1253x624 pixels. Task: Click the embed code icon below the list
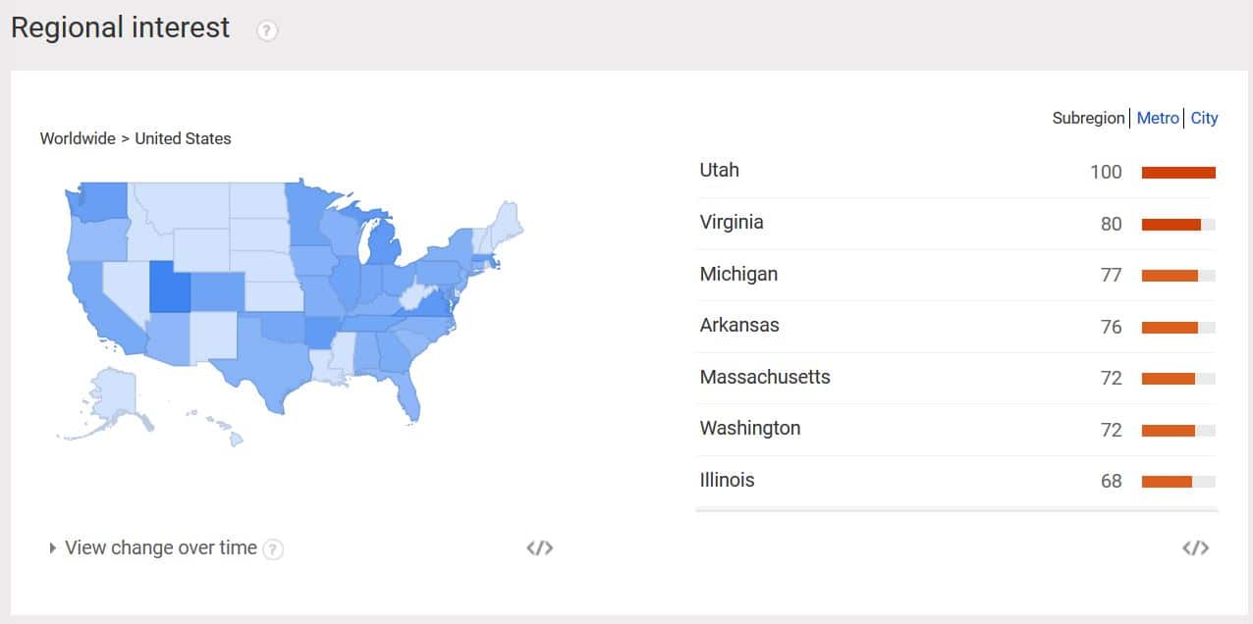[x=1195, y=547]
